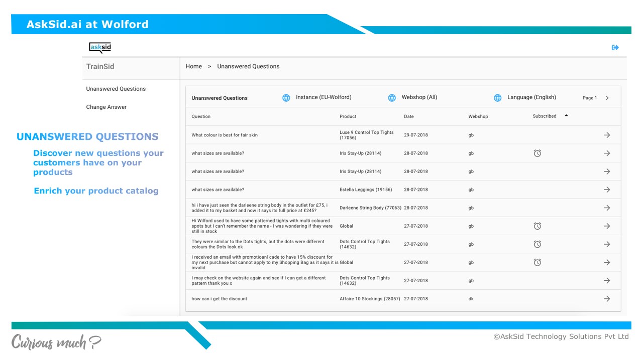Click alarm clock icon in first Iris Stay-Up row

click(x=537, y=153)
